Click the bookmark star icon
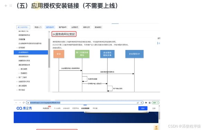202x130 pixels. click(x=141, y=103)
